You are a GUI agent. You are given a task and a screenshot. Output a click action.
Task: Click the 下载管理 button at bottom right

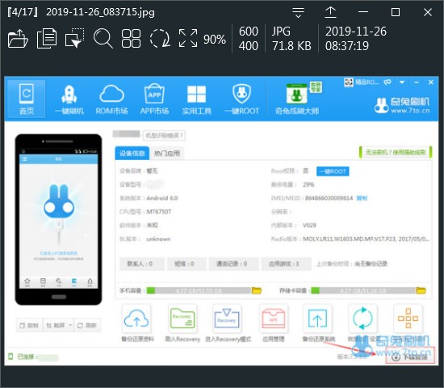point(410,356)
